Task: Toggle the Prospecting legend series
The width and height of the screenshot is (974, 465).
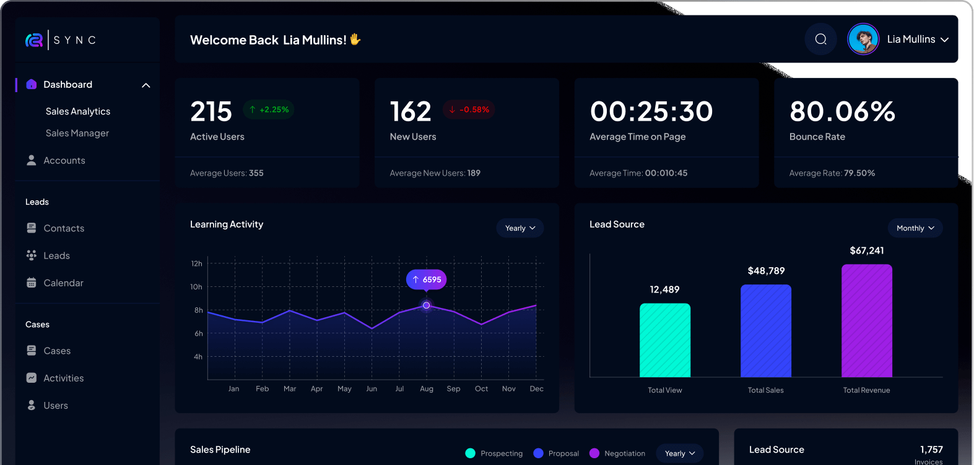Action: pos(494,453)
